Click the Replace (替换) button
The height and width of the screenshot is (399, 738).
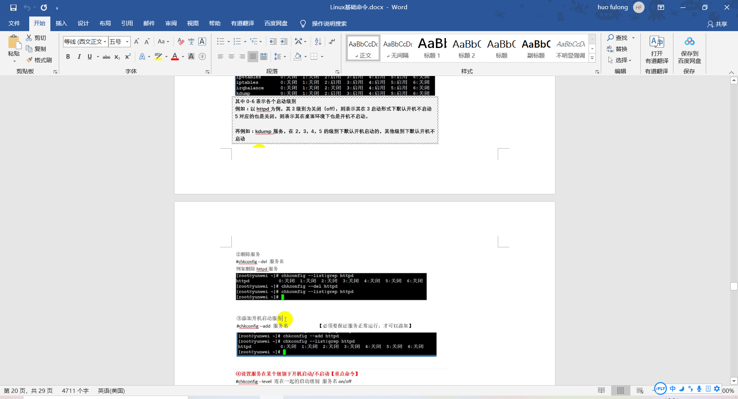617,49
